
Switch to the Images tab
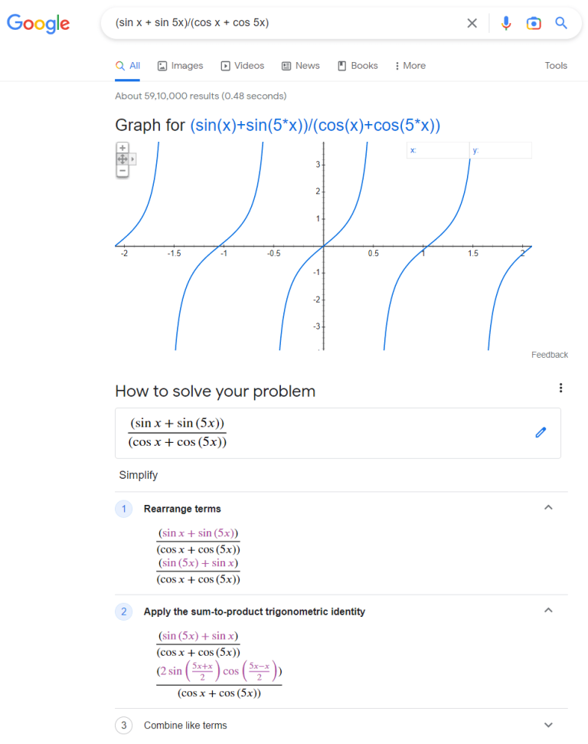pos(180,65)
